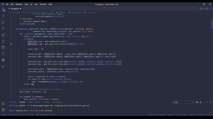Screen dimensions: 213x119
Task: Switch to the SQL Console tab
Action: click(x=58, y=102)
